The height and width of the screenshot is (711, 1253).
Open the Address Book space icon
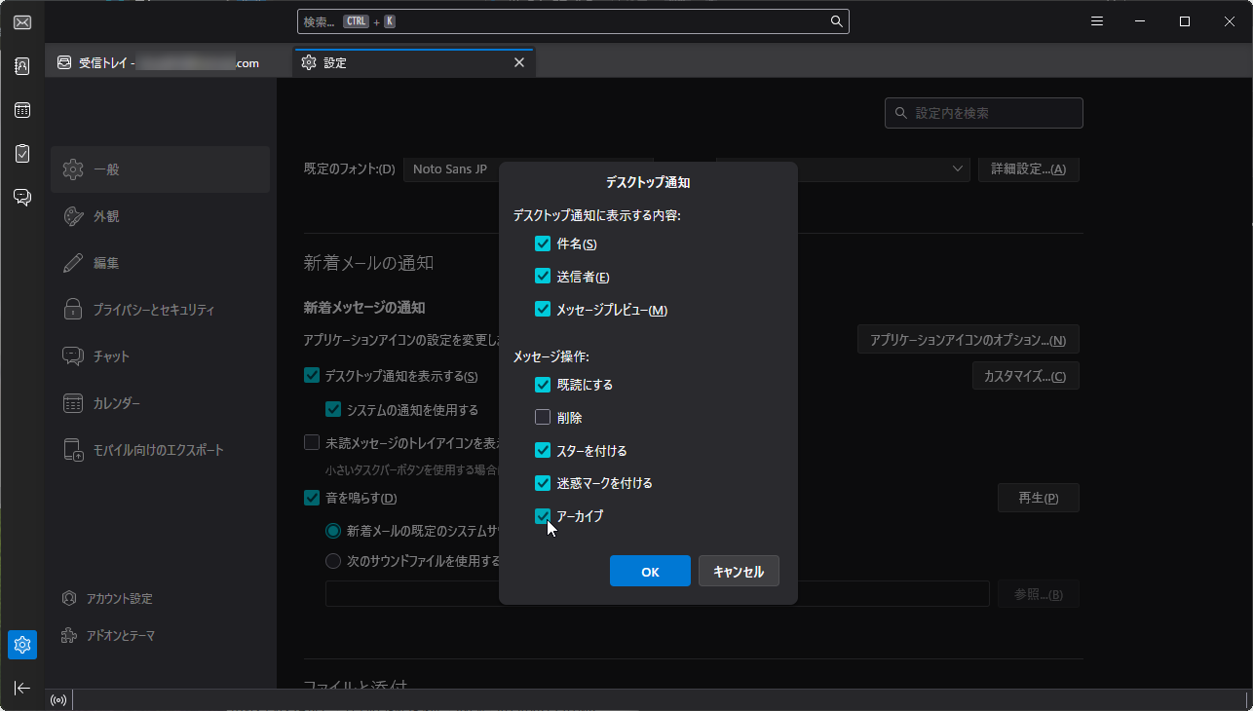pos(22,66)
